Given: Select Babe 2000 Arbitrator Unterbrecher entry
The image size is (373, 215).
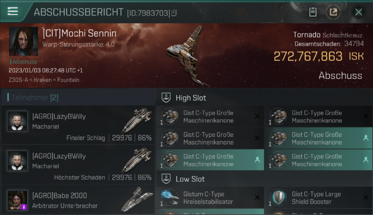Looking at the screenshot, I should [x=78, y=200].
